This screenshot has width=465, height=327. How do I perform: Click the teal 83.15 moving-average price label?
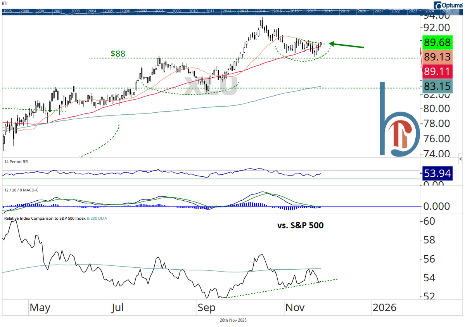coord(437,86)
